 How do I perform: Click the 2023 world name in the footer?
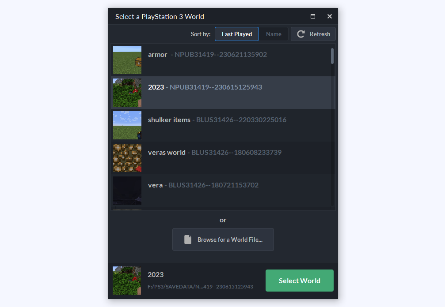pos(156,275)
